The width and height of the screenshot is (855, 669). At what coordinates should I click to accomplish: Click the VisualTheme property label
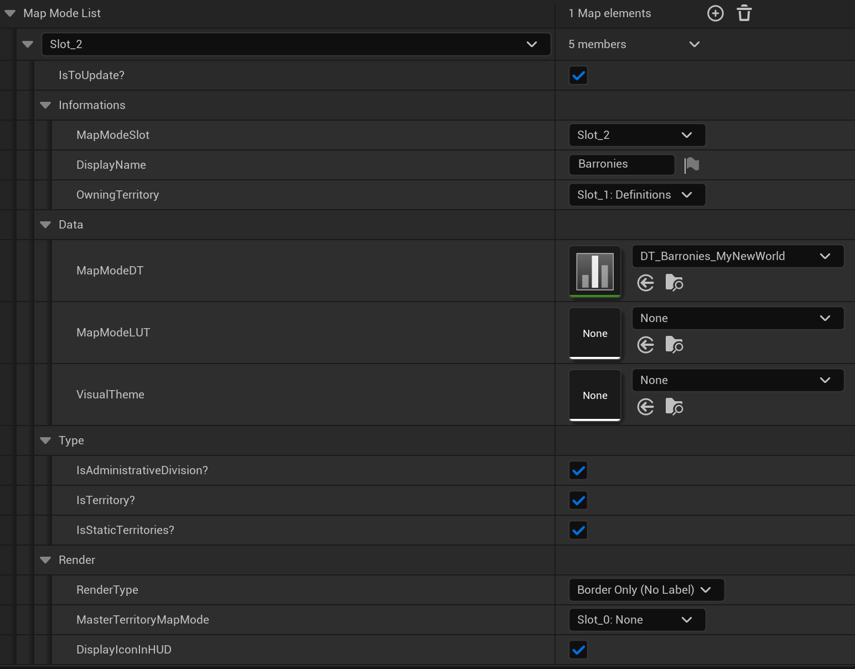click(110, 395)
